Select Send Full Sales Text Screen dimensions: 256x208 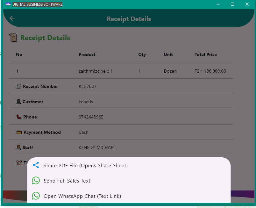coord(67,181)
